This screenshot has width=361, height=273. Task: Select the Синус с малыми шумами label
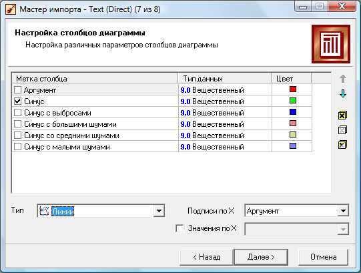67,147
